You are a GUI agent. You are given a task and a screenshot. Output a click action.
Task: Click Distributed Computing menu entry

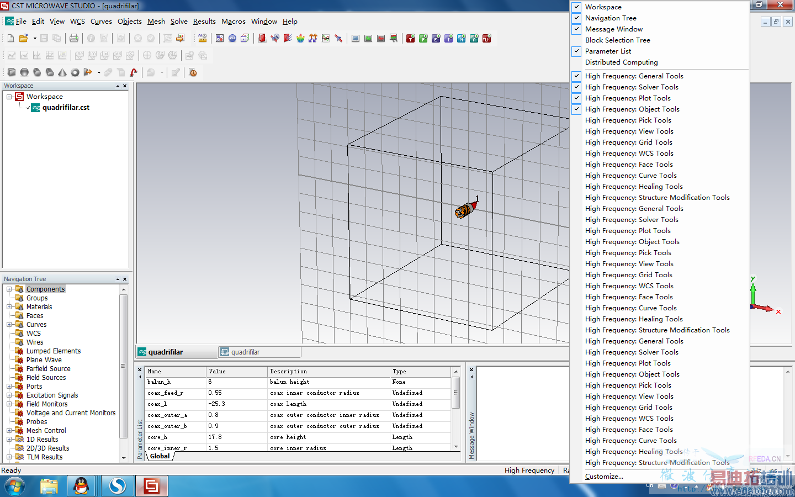(622, 62)
